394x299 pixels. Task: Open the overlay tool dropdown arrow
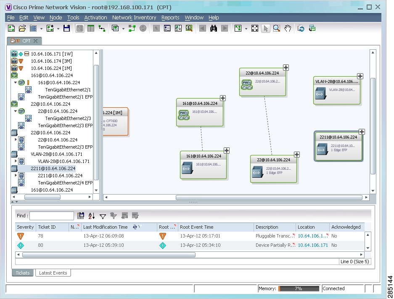(123, 29)
